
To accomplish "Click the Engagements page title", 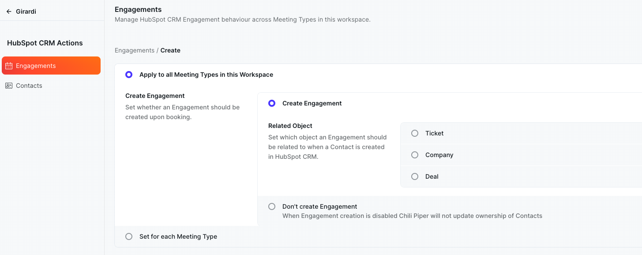I will point(138,9).
